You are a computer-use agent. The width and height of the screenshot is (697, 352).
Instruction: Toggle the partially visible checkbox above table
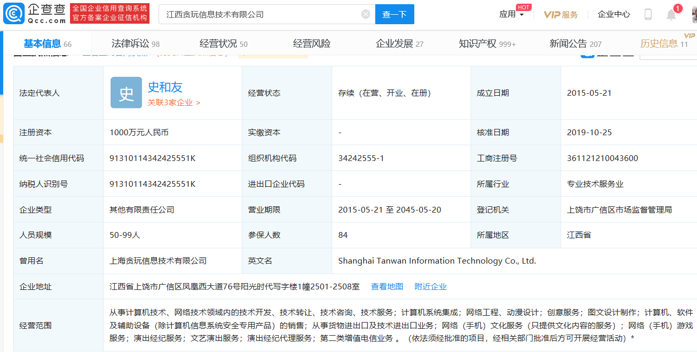(587, 54)
